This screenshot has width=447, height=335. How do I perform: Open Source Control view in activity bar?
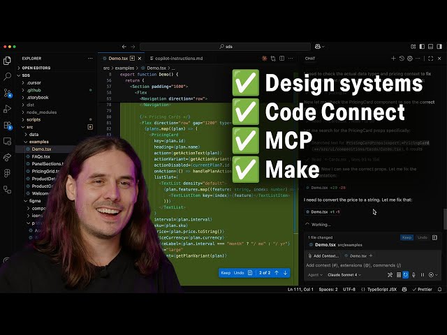(x=8, y=93)
